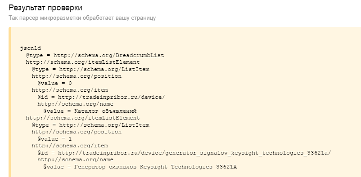The image size is (361, 177).
Task: Click the 'Результат проверки' heading
Action: (45, 8)
